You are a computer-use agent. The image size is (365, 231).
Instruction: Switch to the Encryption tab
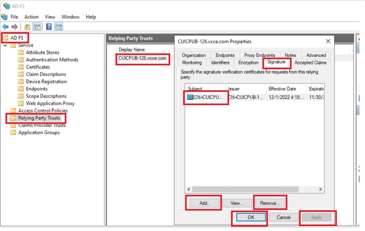(248, 63)
